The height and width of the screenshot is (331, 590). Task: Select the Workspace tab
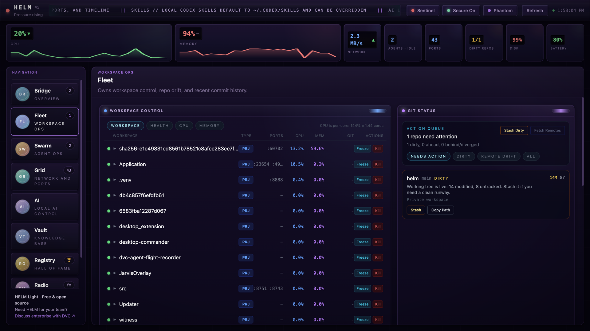pyautogui.click(x=125, y=126)
